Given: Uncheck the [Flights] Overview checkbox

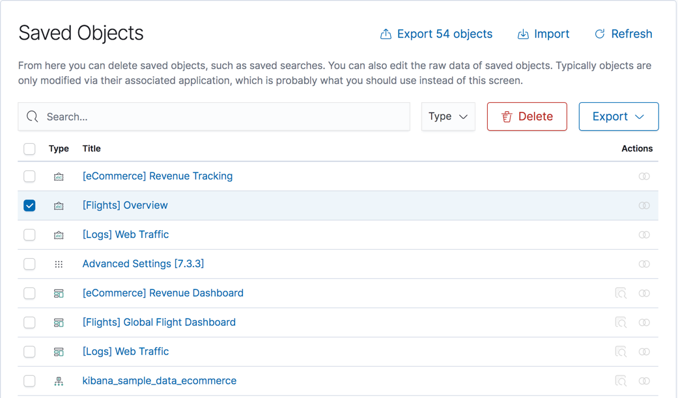Looking at the screenshot, I should 30,206.
